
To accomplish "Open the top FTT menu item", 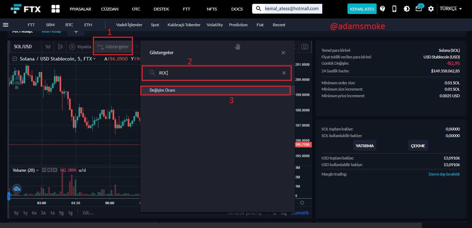I will click(x=187, y=9).
